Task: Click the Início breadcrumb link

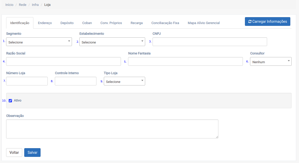Action: tap(9, 5)
